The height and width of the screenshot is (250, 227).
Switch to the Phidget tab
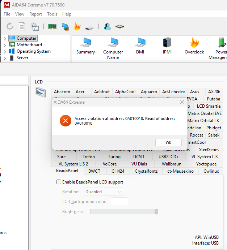[214, 128]
